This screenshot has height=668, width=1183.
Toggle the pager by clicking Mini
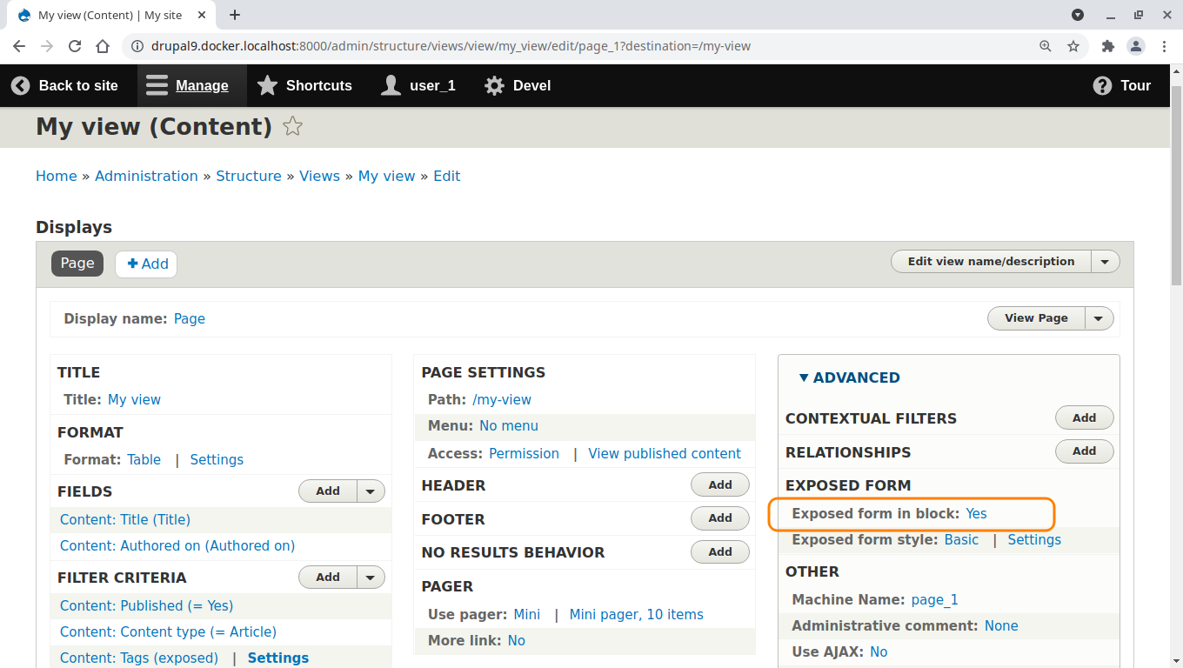[526, 614]
